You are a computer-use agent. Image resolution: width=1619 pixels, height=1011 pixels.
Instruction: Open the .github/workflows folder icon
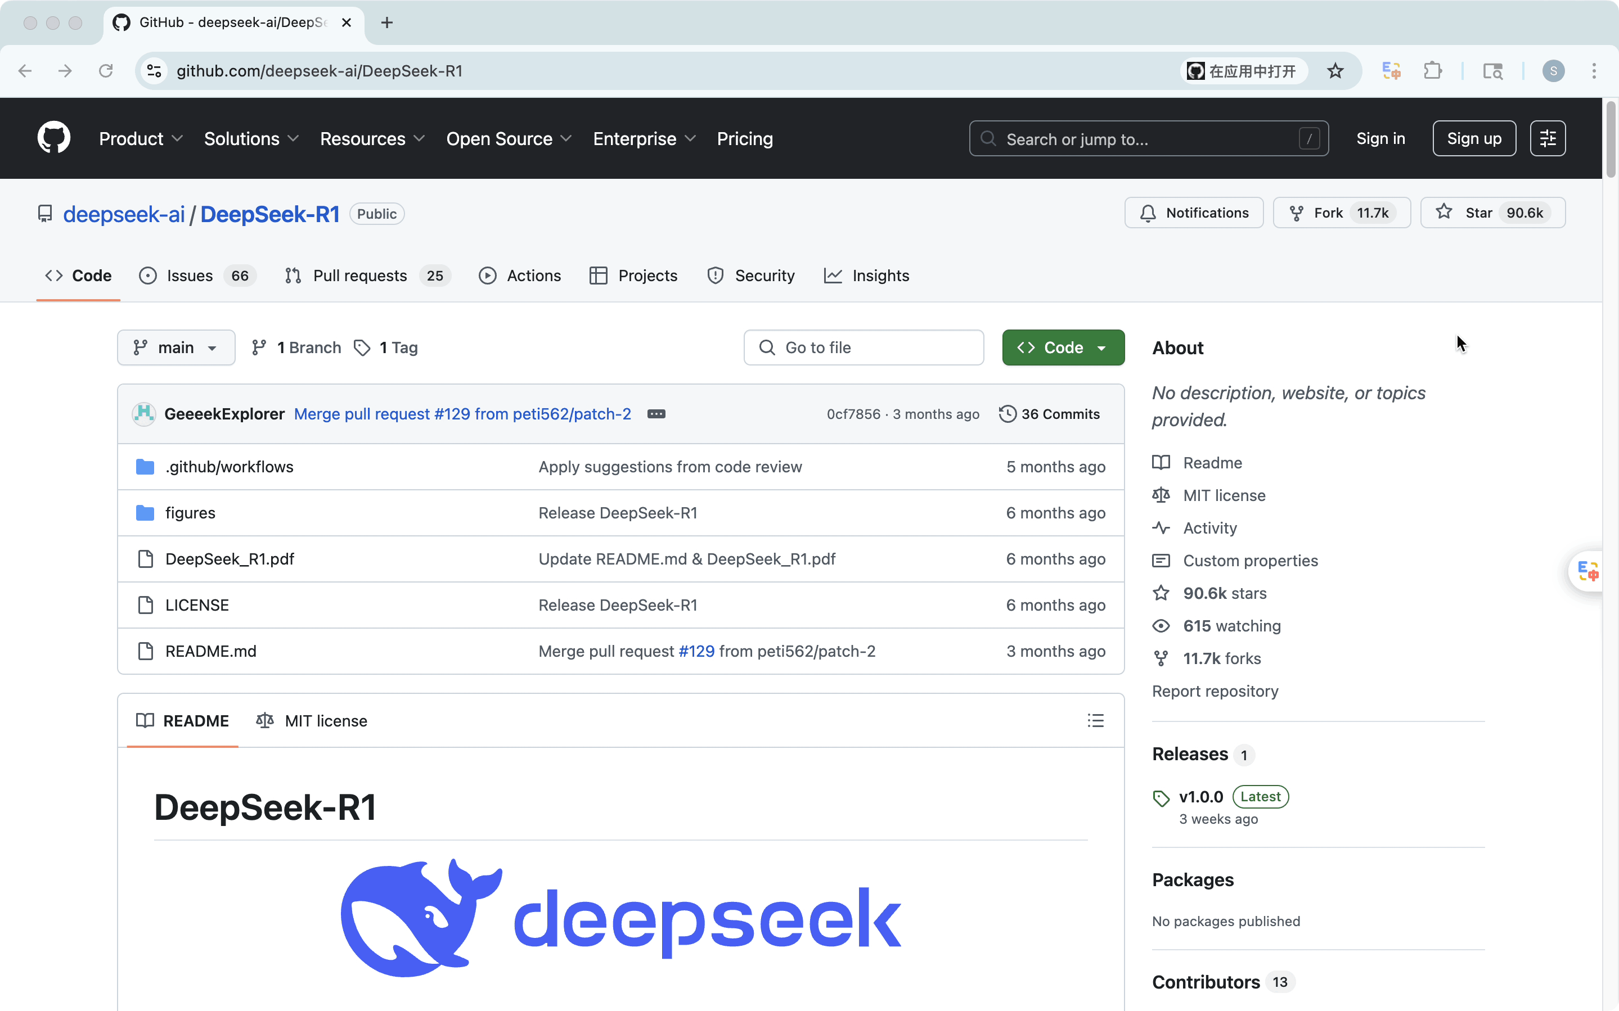[x=145, y=467]
